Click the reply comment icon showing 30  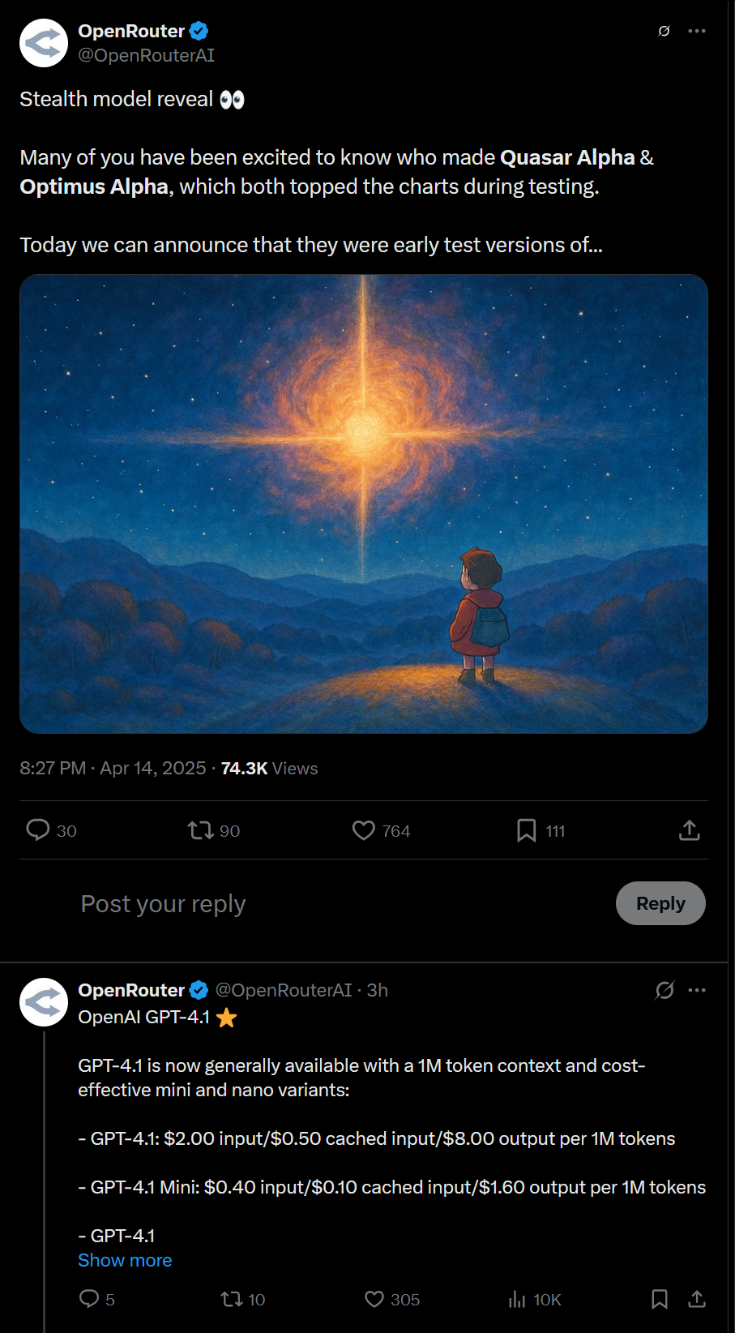[38, 829]
